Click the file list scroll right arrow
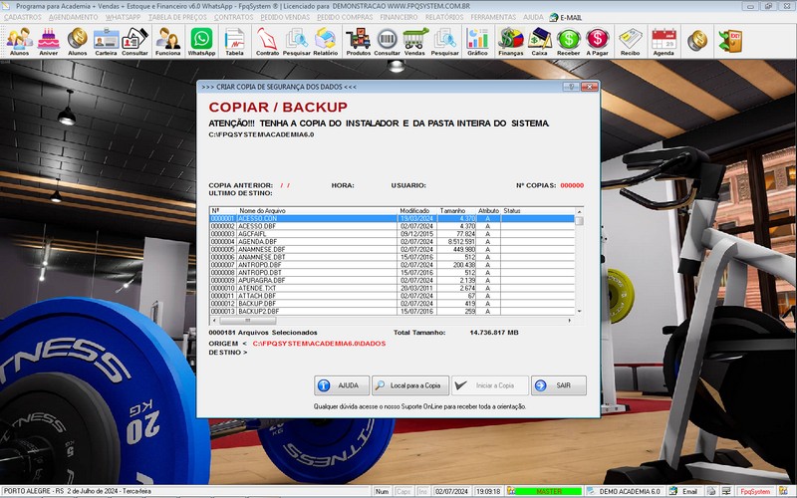This screenshot has height=498, width=797. coord(570,321)
